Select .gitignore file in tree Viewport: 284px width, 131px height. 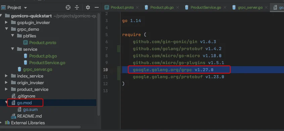(26, 96)
